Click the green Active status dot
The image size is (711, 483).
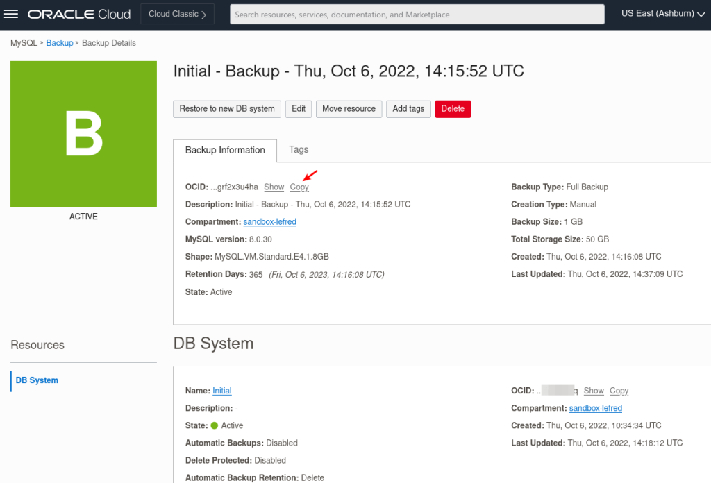click(x=216, y=425)
